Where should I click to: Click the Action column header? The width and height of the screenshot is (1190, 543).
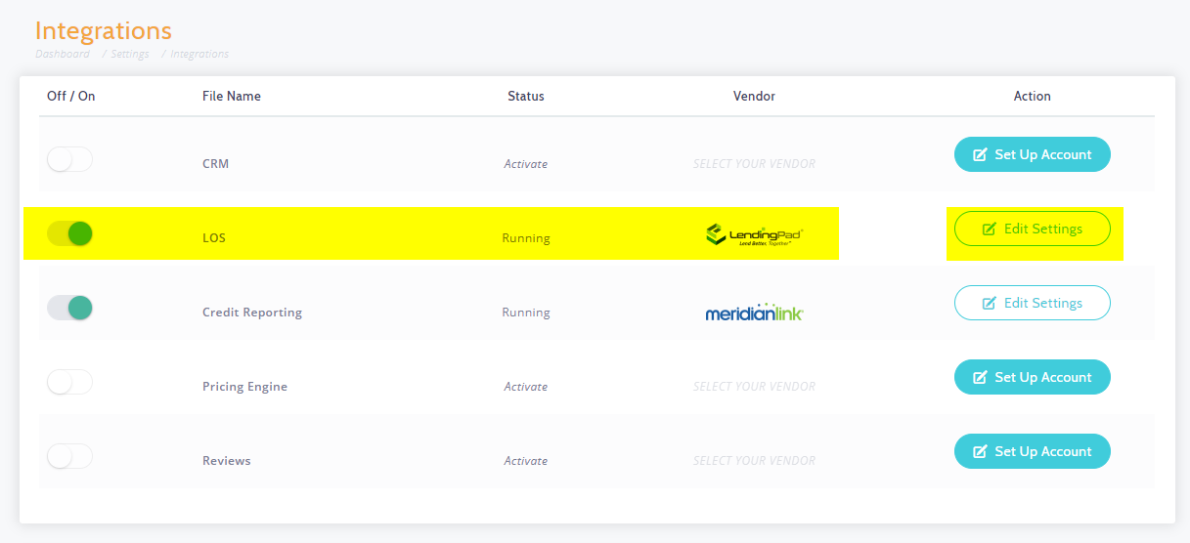click(1032, 97)
